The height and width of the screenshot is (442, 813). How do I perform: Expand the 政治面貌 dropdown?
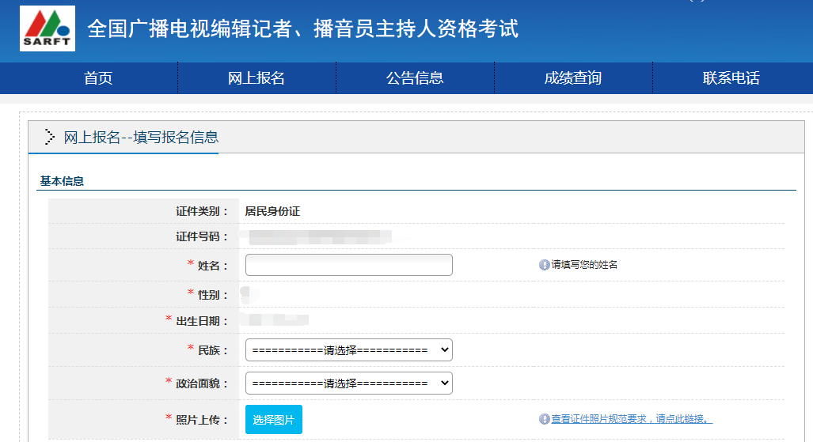coord(348,383)
